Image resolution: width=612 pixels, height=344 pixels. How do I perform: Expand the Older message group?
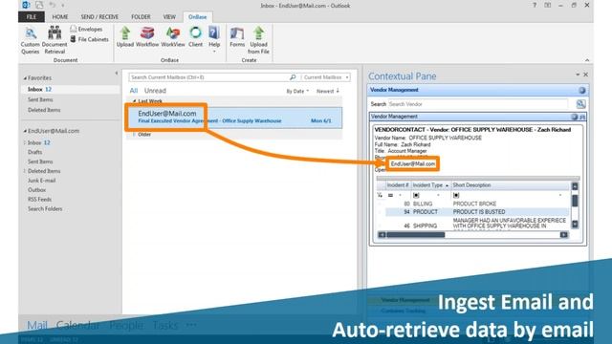click(x=134, y=135)
